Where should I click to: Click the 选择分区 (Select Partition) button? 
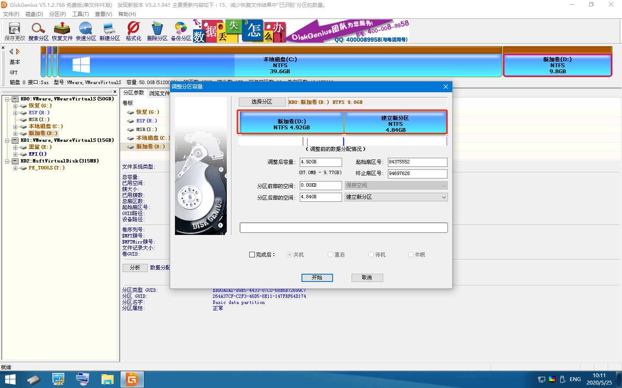coord(262,102)
